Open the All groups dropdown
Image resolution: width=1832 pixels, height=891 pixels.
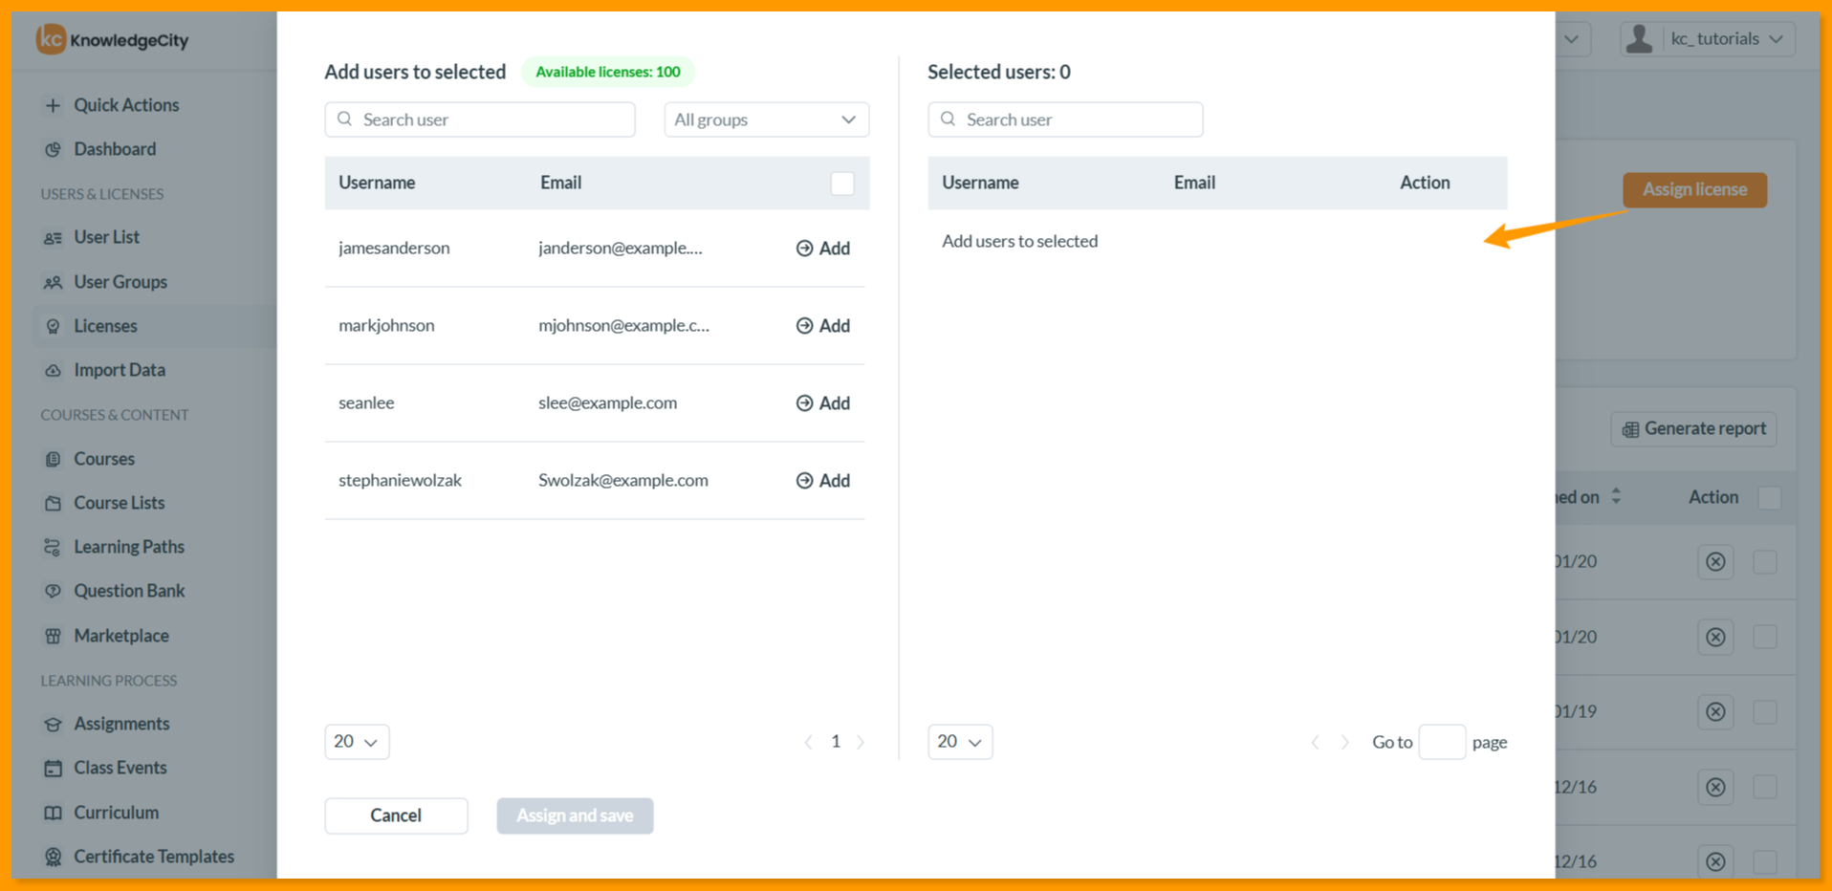[766, 120]
